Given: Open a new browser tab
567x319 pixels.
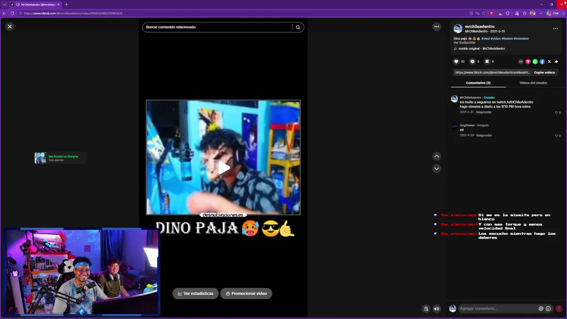Looking at the screenshot, I should [x=66, y=4].
